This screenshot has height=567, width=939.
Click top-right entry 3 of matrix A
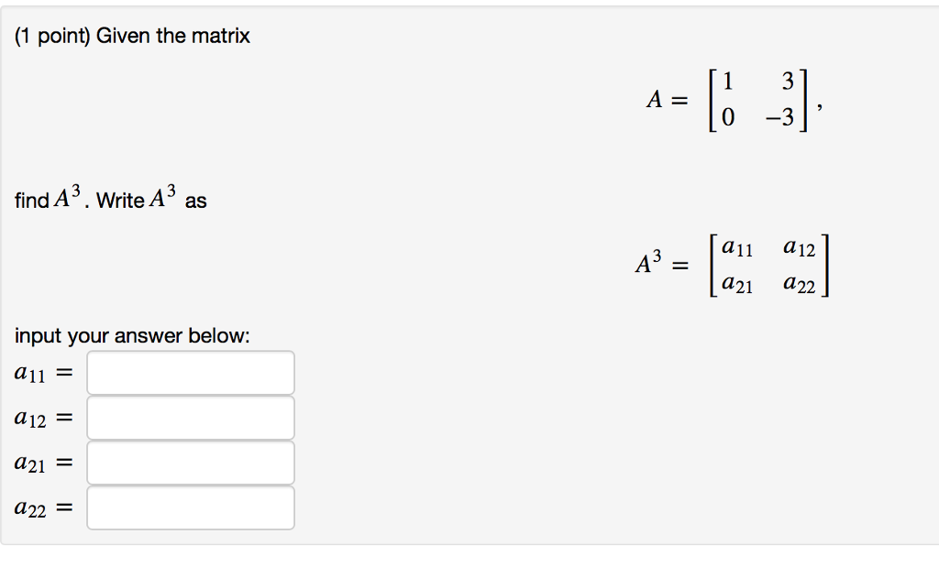(x=787, y=82)
